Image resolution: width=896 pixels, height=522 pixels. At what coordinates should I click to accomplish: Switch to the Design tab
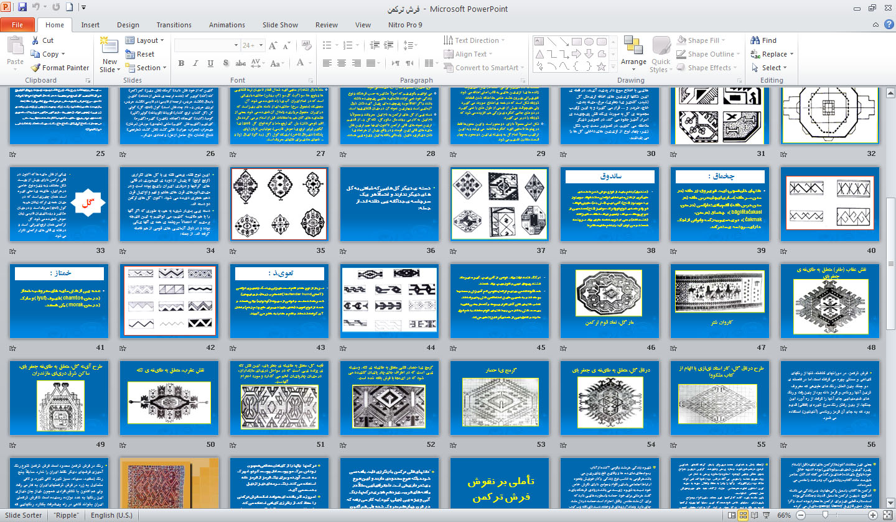(128, 25)
